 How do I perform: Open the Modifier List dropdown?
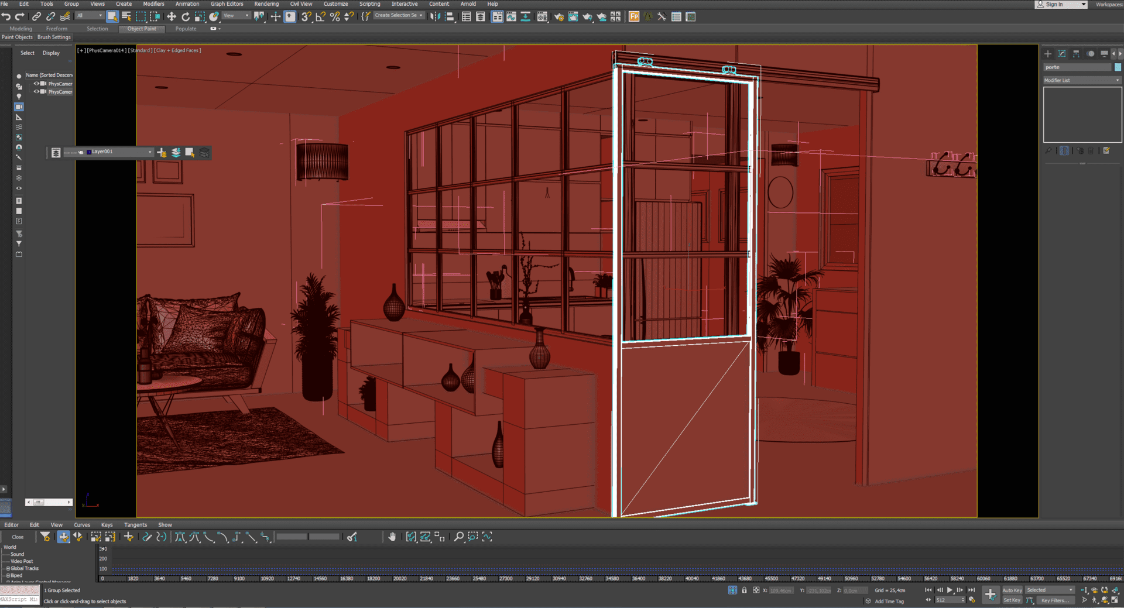[x=1082, y=80]
